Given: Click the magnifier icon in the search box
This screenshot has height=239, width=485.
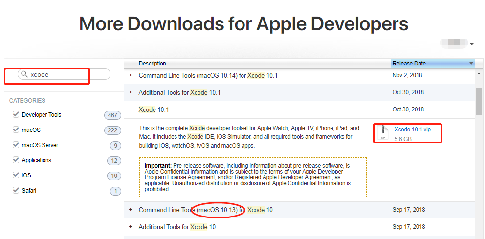Looking at the screenshot, I should [24, 74].
